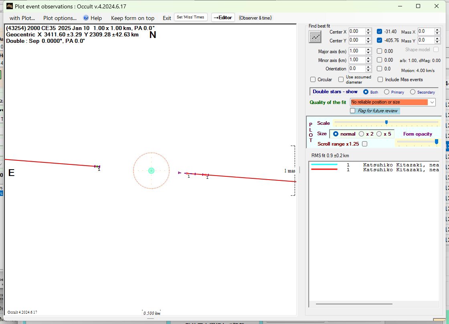Increase Orientation value using spinner up arrow
The image size is (449, 324).
click(368, 67)
